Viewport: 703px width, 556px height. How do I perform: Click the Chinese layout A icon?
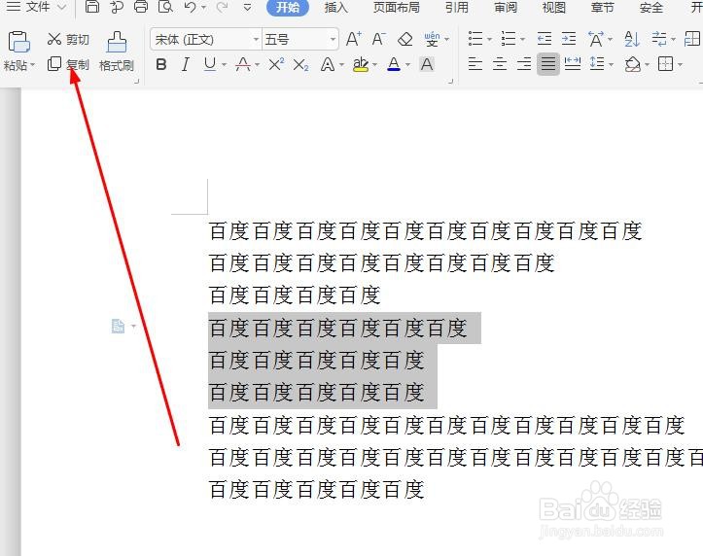coord(596,39)
